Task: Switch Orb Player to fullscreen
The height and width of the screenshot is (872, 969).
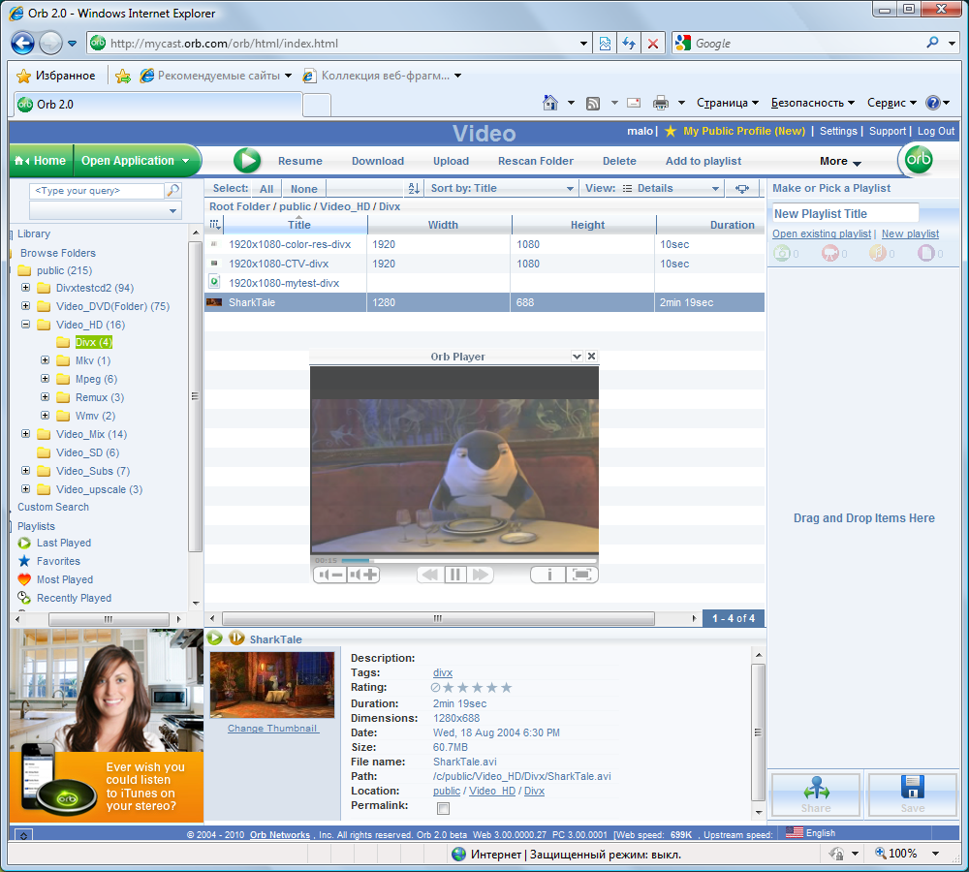Action: click(581, 575)
